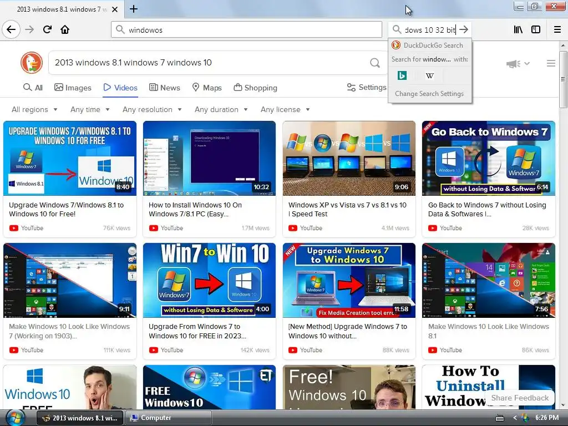The width and height of the screenshot is (568, 426).
Task: Toggle the sidebar view icon
Action: pos(536,30)
